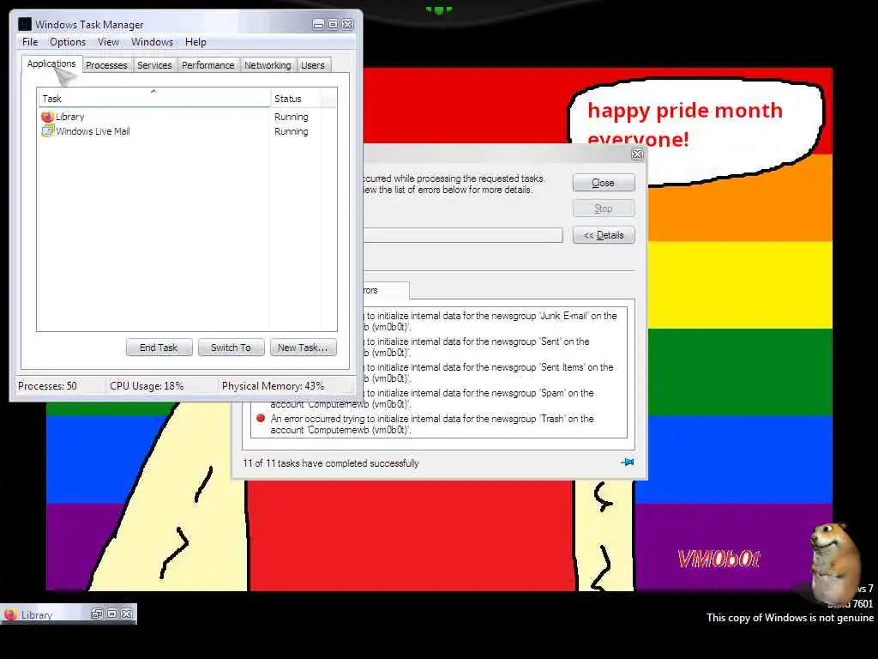Switch to the Networking tab

coord(268,65)
